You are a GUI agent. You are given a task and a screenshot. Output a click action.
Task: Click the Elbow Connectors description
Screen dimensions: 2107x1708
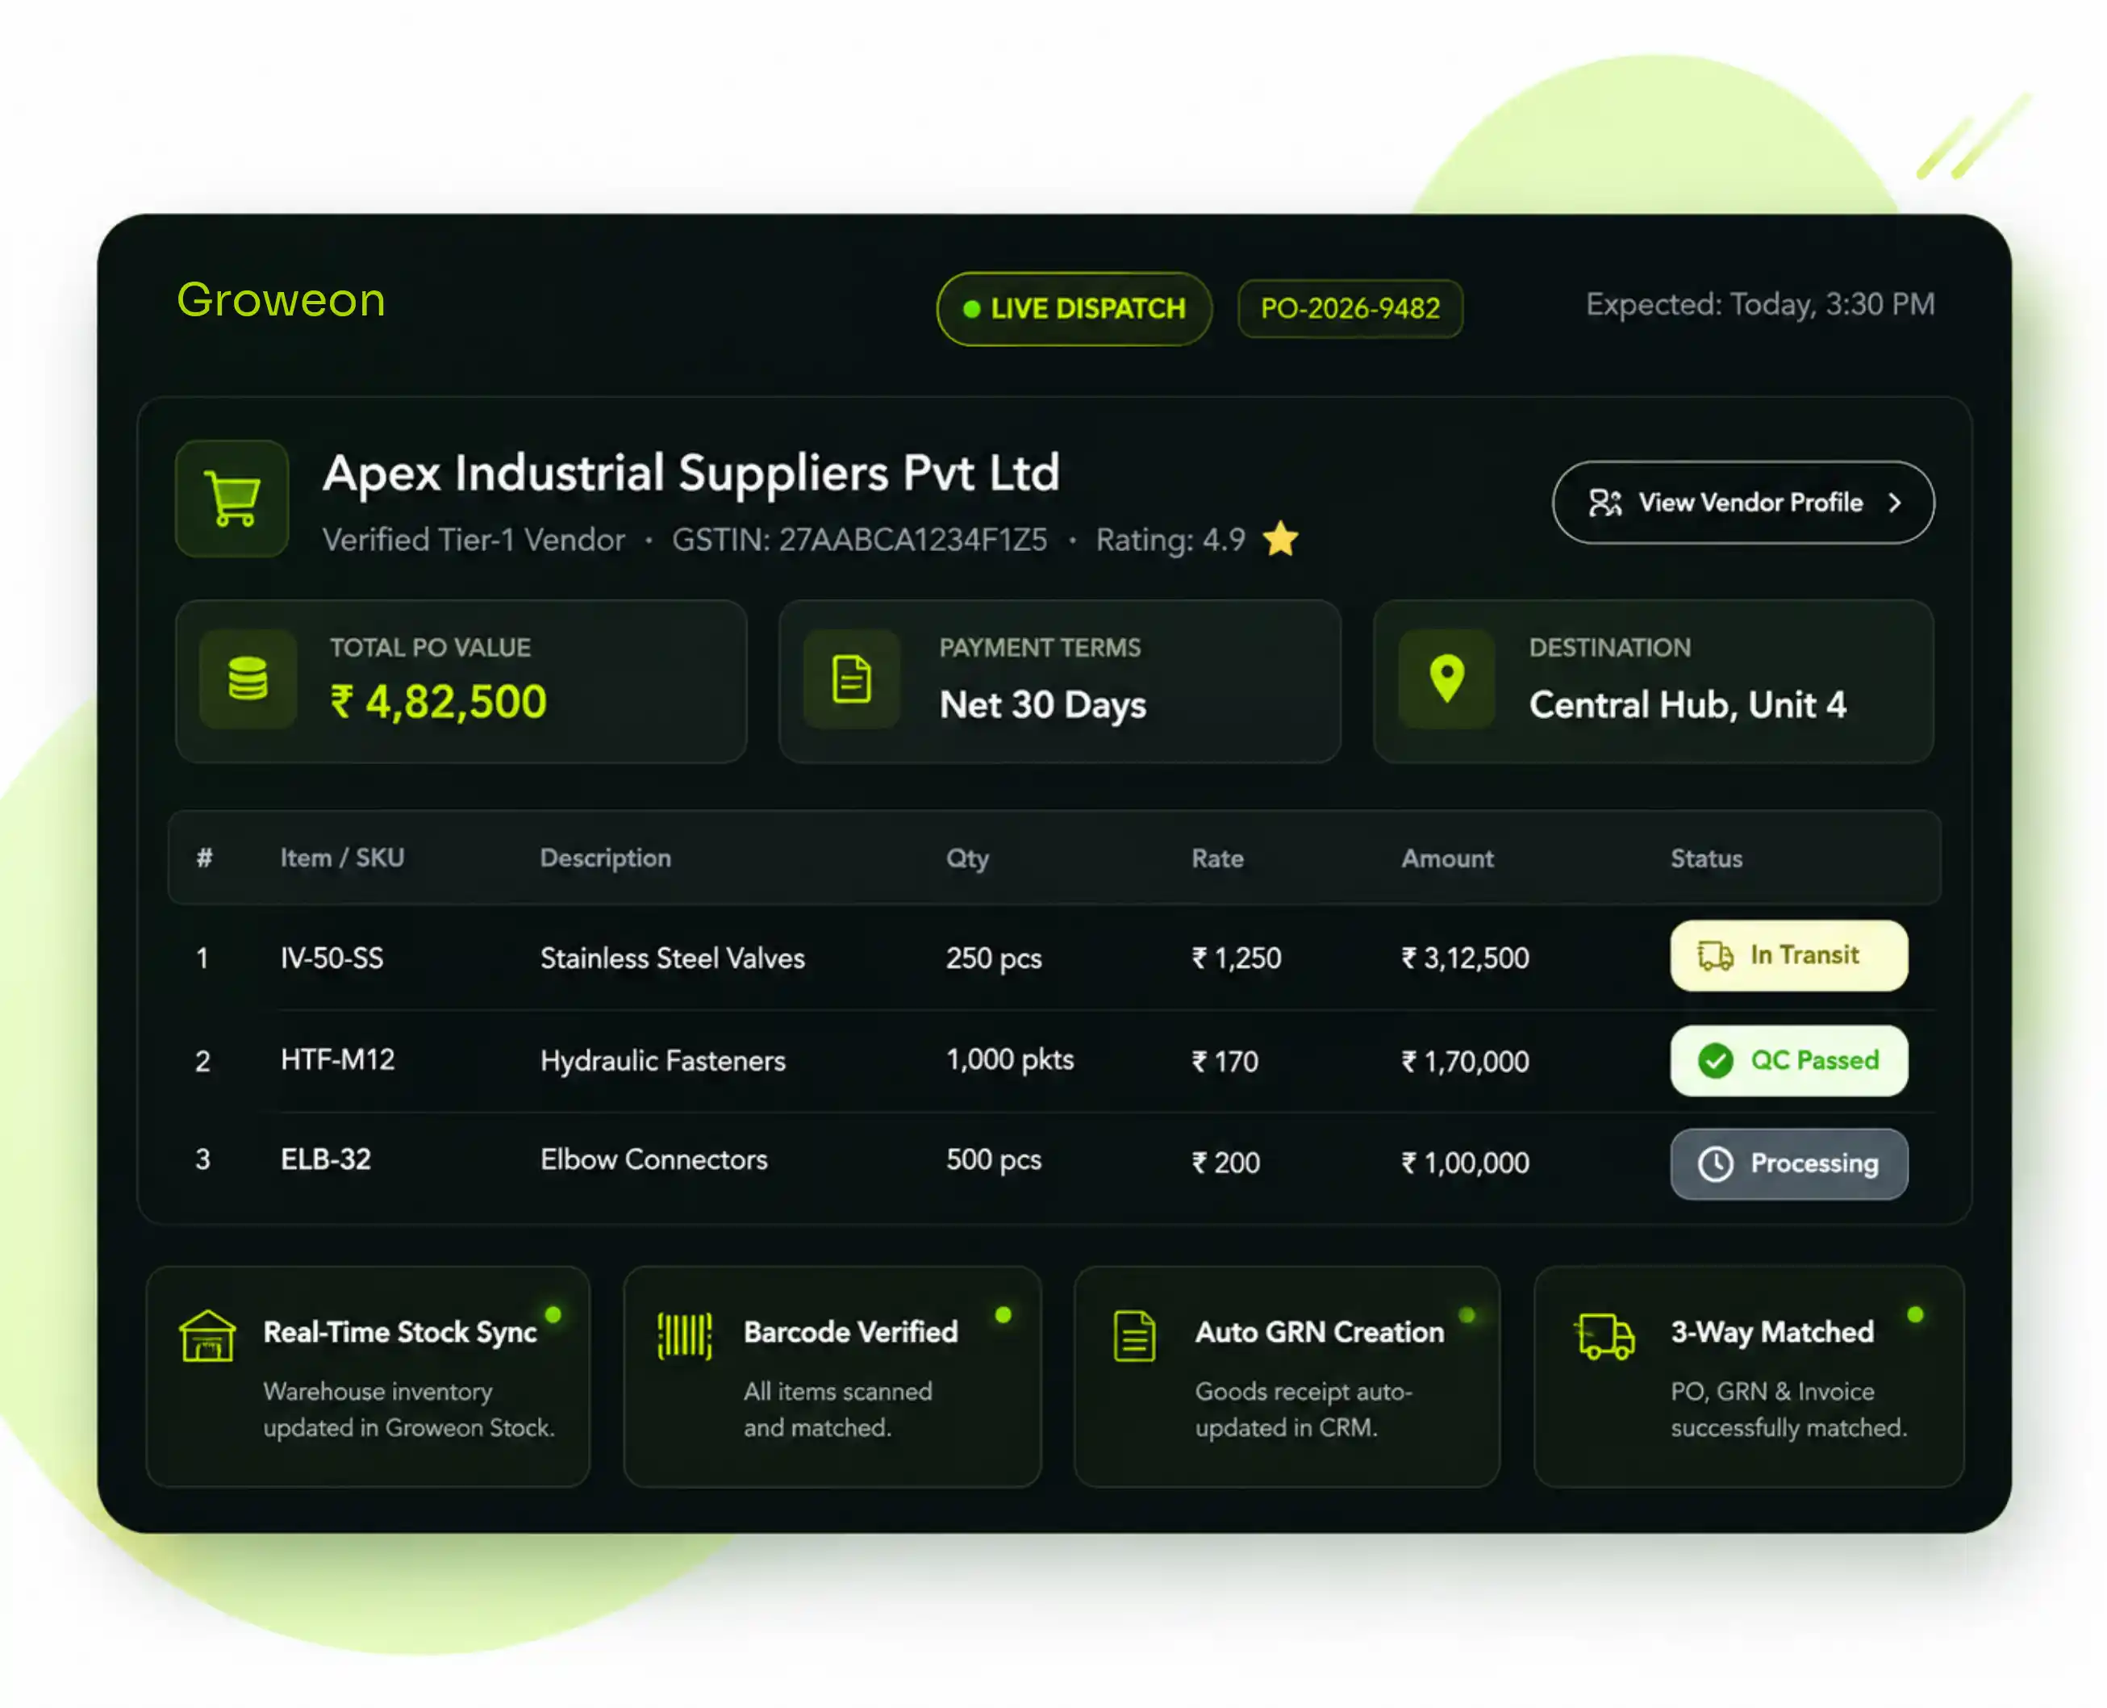654,1160
